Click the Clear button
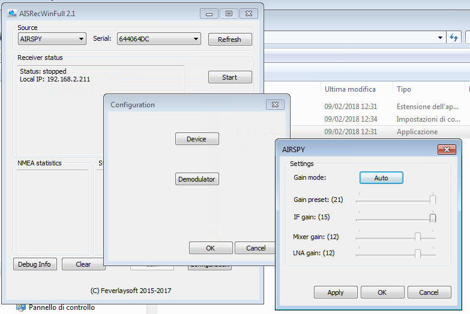 [83, 264]
